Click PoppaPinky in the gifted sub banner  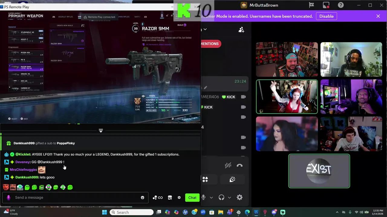click(66, 143)
